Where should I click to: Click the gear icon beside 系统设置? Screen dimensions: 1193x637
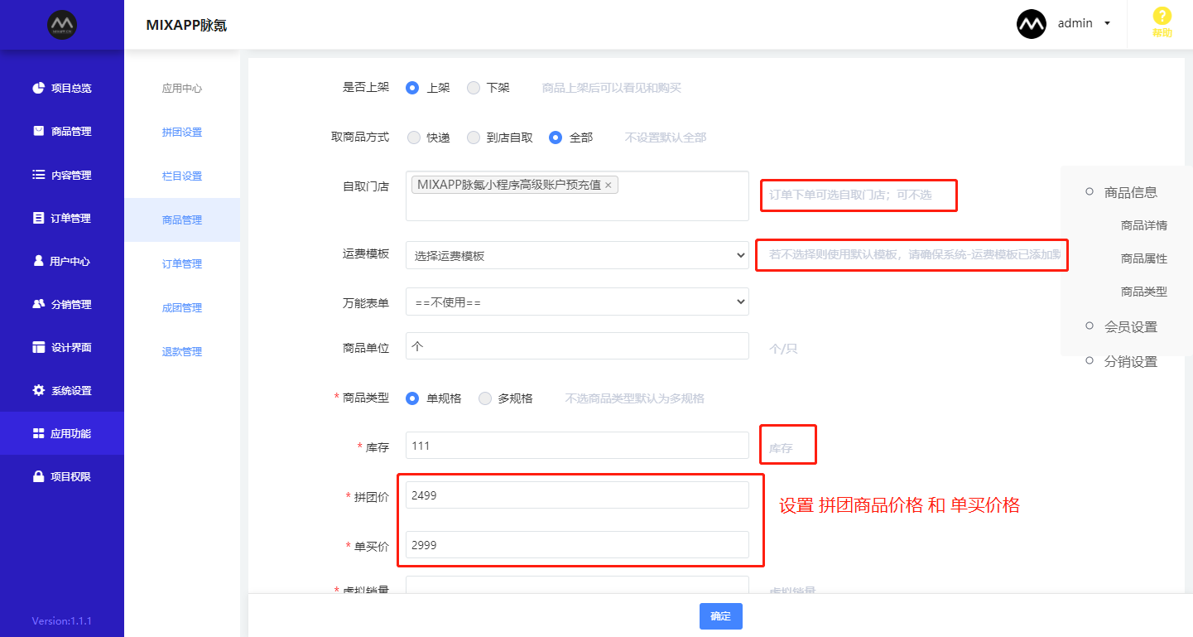(x=38, y=390)
